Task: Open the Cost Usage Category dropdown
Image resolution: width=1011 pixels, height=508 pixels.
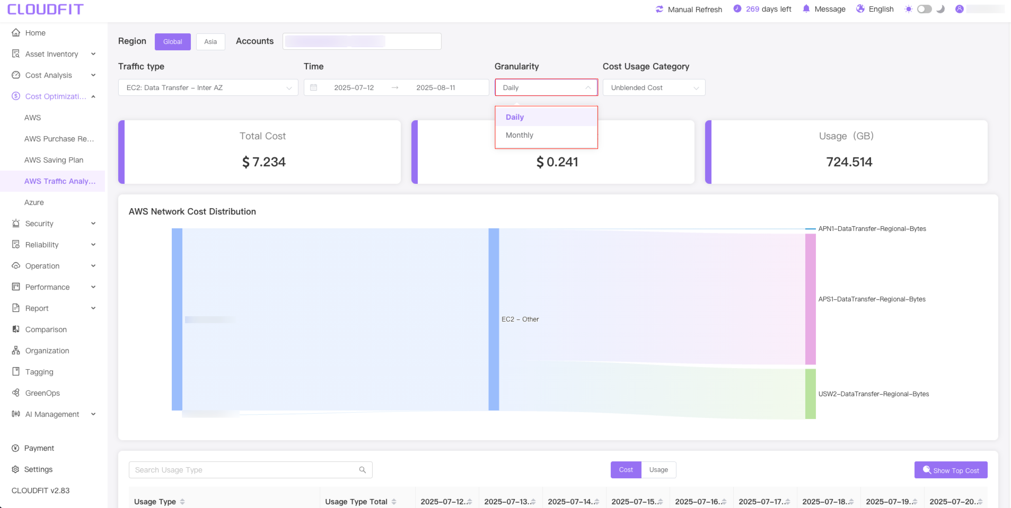Action: (654, 87)
